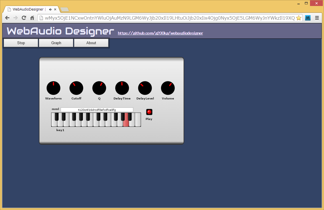
Task: Click the tab audio speaker icon
Action: tap(50, 9)
